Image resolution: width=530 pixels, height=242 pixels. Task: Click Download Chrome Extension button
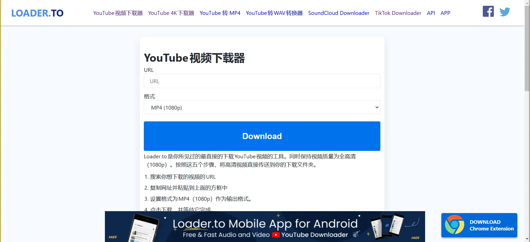(x=479, y=225)
